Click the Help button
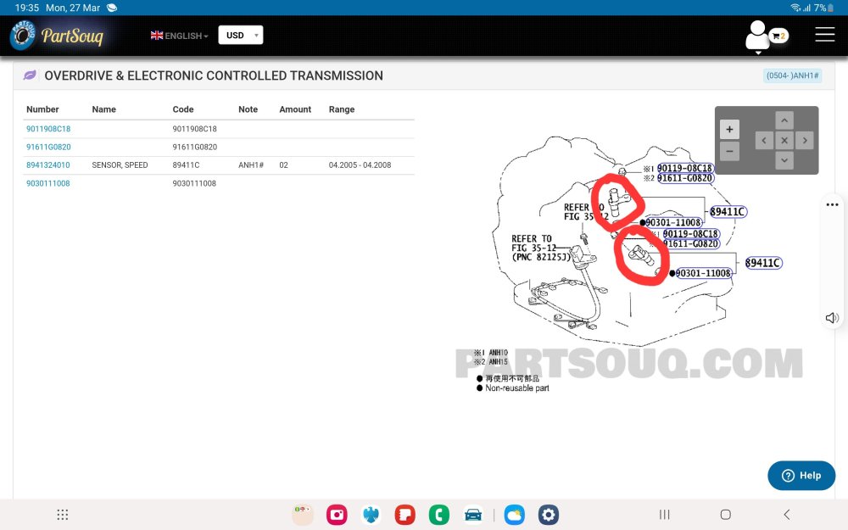This screenshot has width=848, height=530. point(801,476)
